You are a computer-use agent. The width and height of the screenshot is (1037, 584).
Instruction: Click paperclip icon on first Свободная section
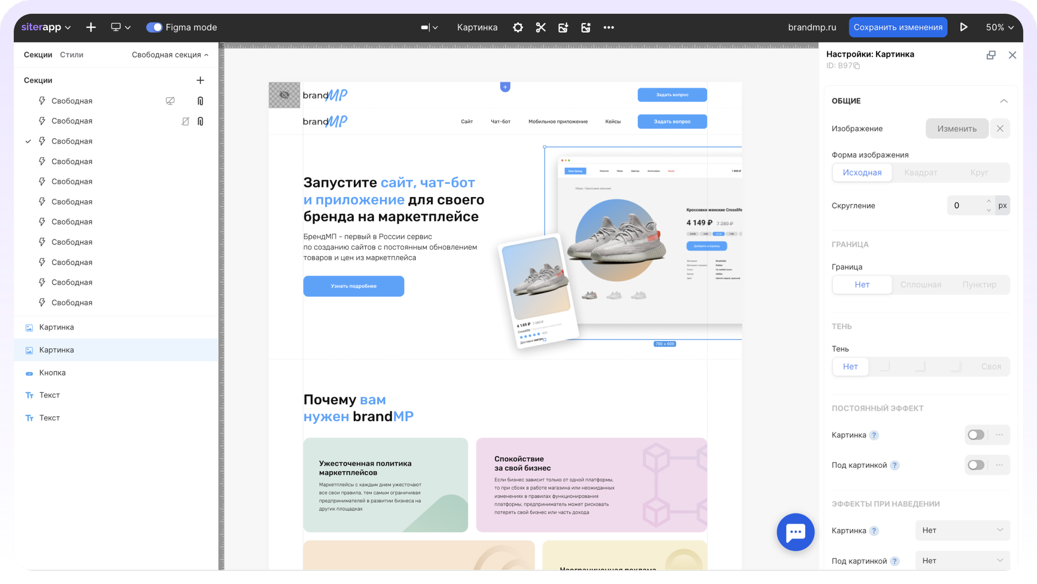point(200,101)
